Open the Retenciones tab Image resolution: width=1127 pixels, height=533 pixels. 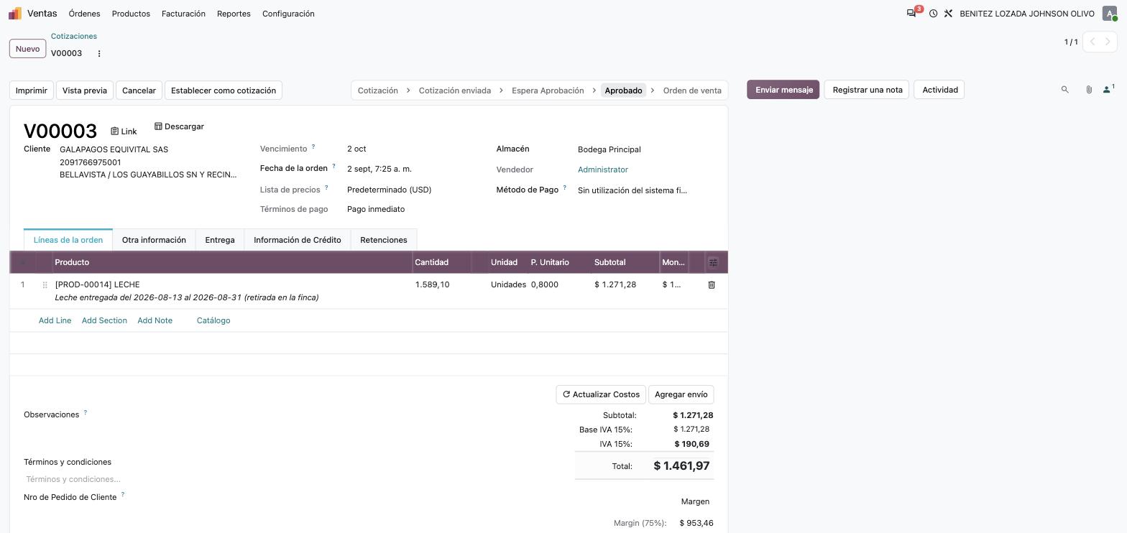click(x=384, y=240)
